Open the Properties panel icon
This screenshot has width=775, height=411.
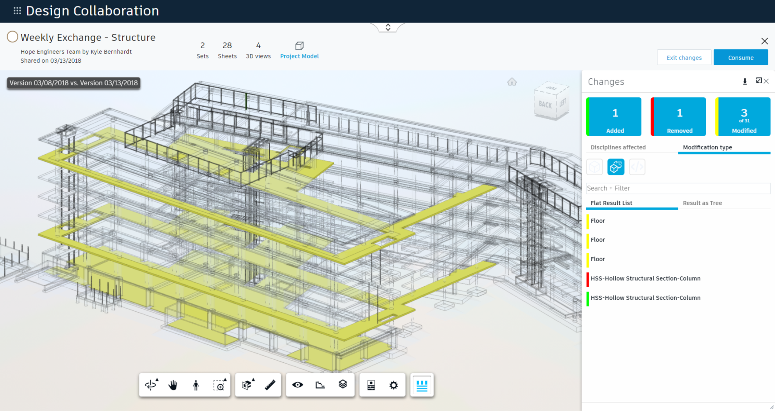pyautogui.click(x=371, y=385)
